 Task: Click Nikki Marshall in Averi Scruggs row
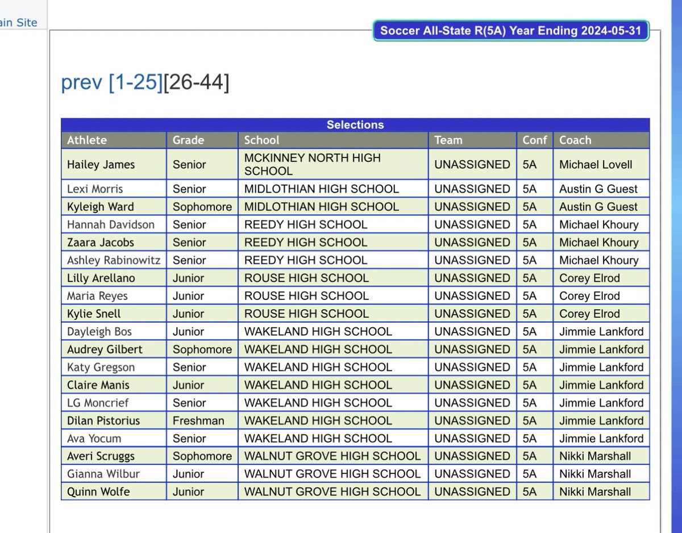click(595, 456)
